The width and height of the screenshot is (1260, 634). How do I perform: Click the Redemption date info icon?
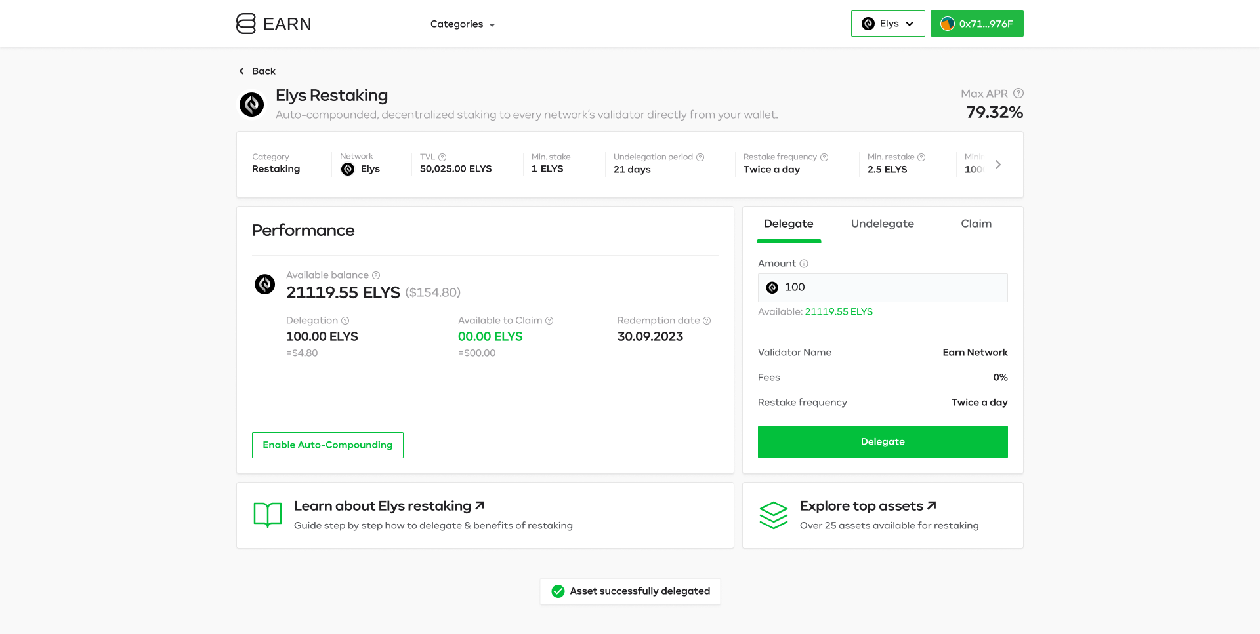pyautogui.click(x=707, y=321)
